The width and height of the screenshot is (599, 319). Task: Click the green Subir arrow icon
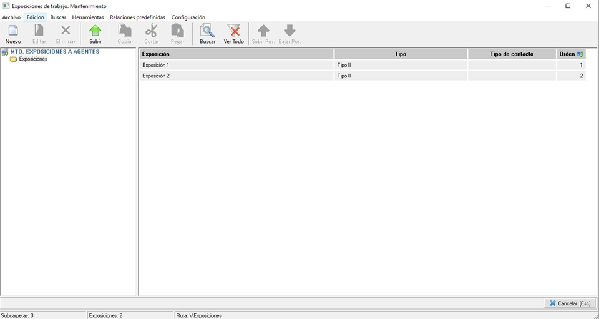coord(95,31)
